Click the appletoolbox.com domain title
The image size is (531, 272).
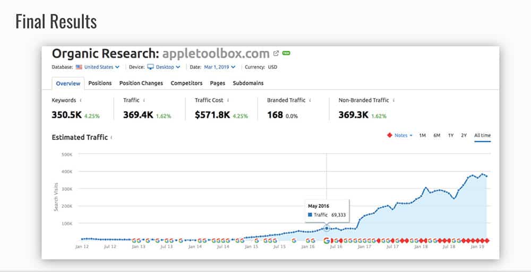[x=216, y=54]
